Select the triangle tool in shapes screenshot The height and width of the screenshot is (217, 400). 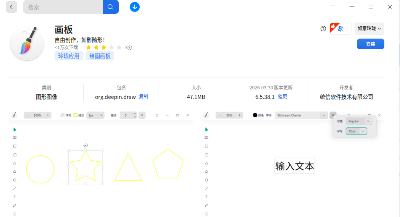[x=15, y=163]
